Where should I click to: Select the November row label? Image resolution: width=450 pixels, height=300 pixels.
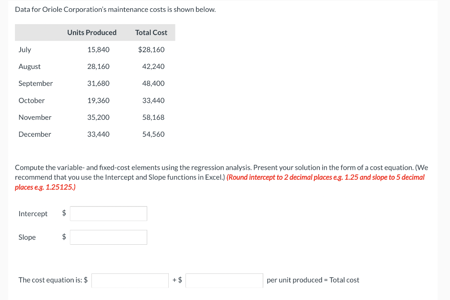pos(34,117)
